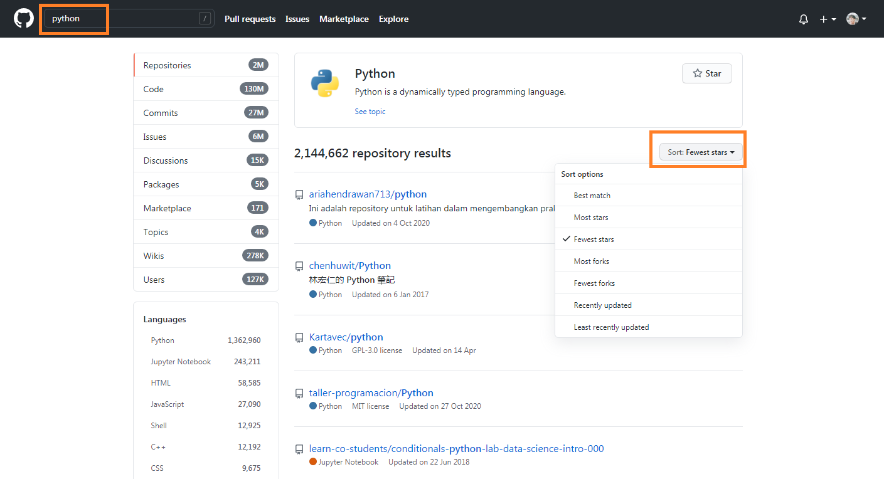Open Issues in top navigation
The image size is (884, 479).
(x=297, y=19)
